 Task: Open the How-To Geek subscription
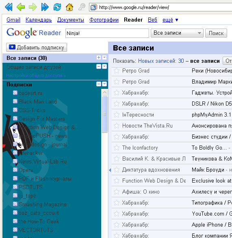[39, 221]
